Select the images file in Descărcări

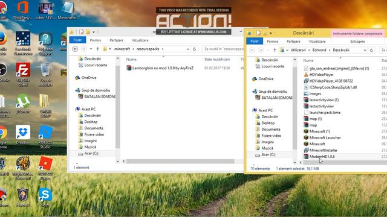coord(313,93)
